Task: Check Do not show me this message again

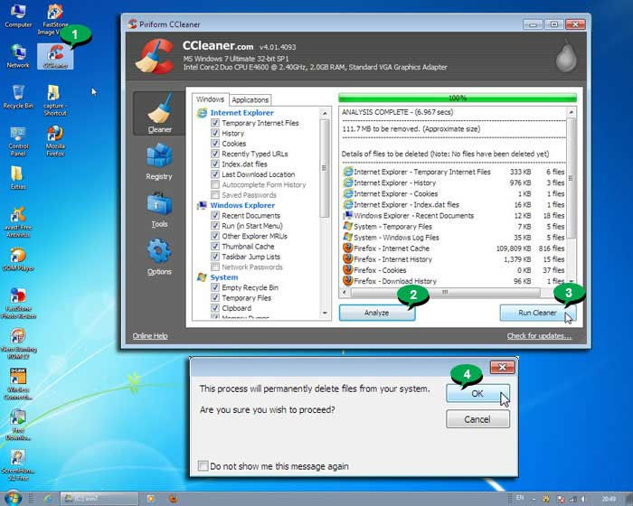Action: (203, 466)
